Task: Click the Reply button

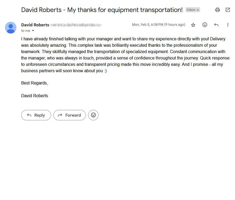Action: (36, 115)
